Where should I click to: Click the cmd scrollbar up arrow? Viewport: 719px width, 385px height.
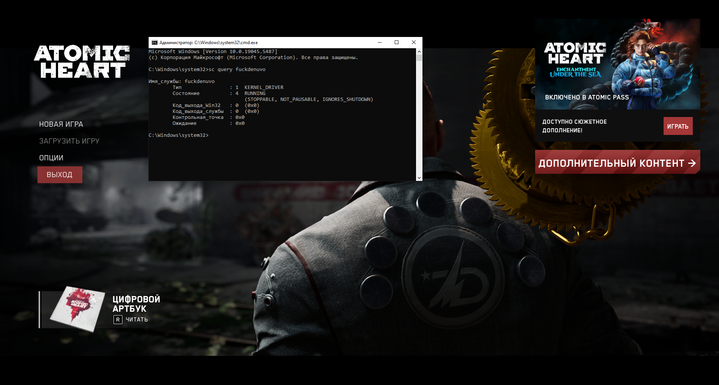click(x=419, y=52)
